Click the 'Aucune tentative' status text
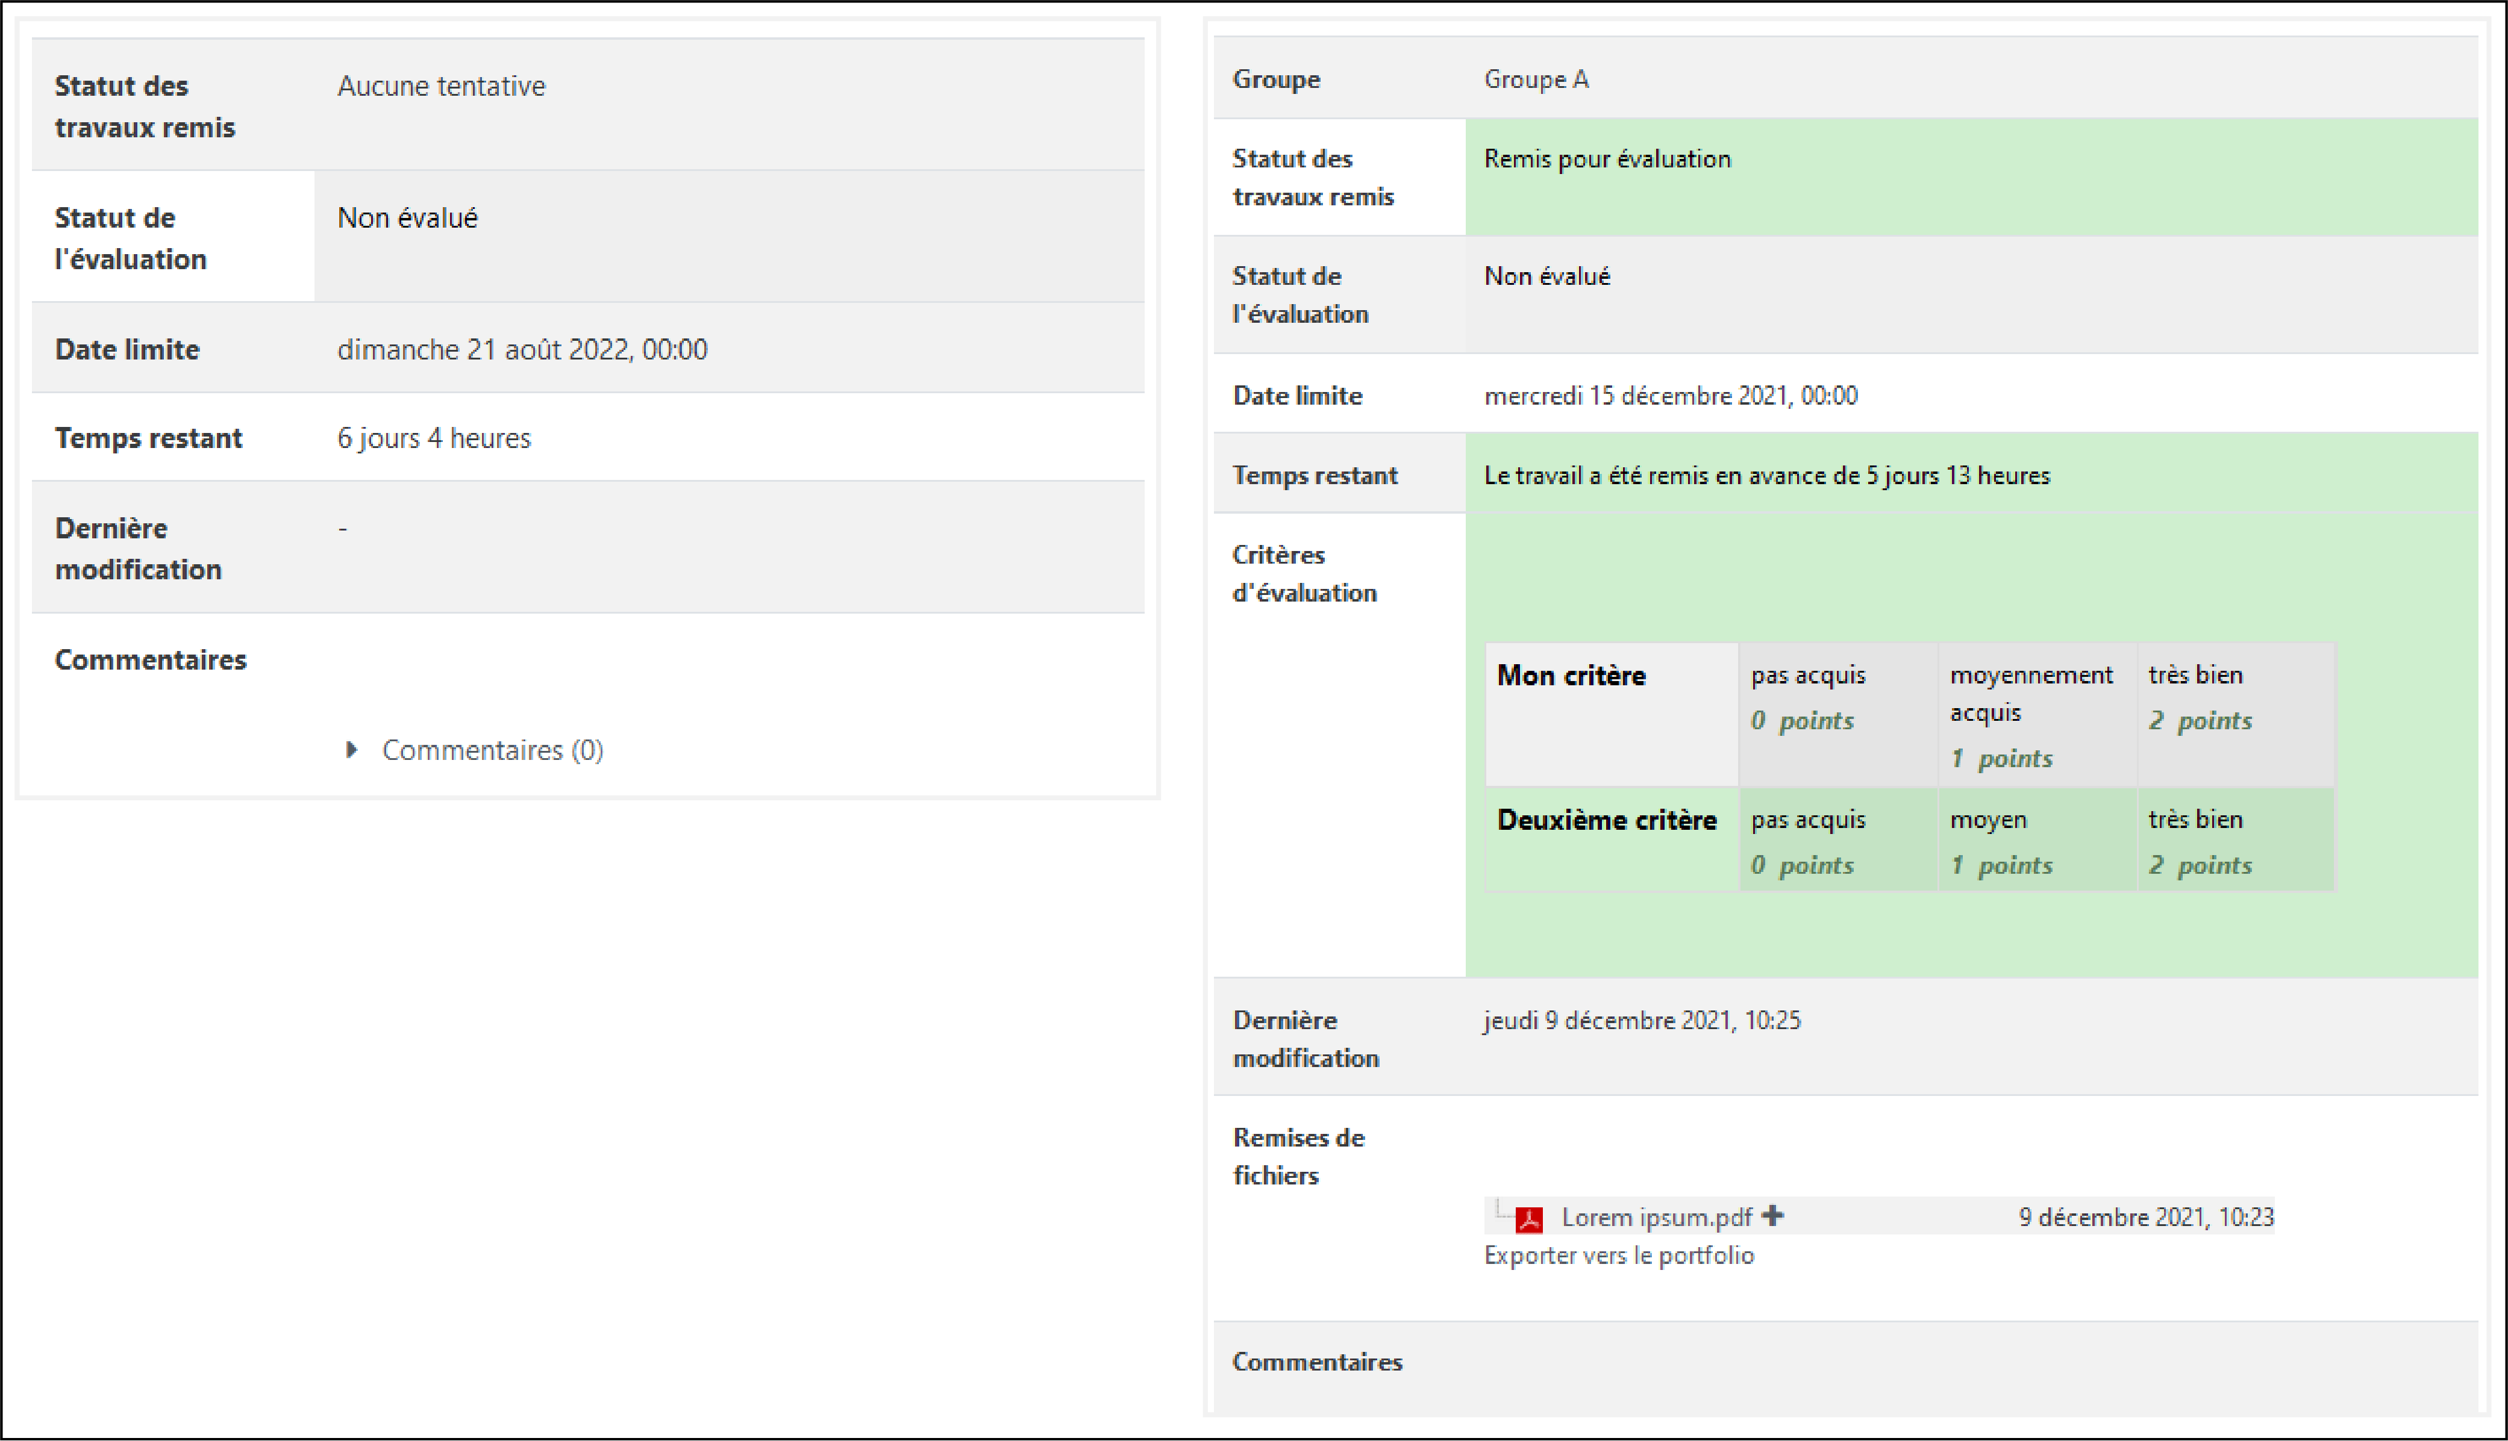Image resolution: width=2508 pixels, height=1441 pixels. [440, 86]
